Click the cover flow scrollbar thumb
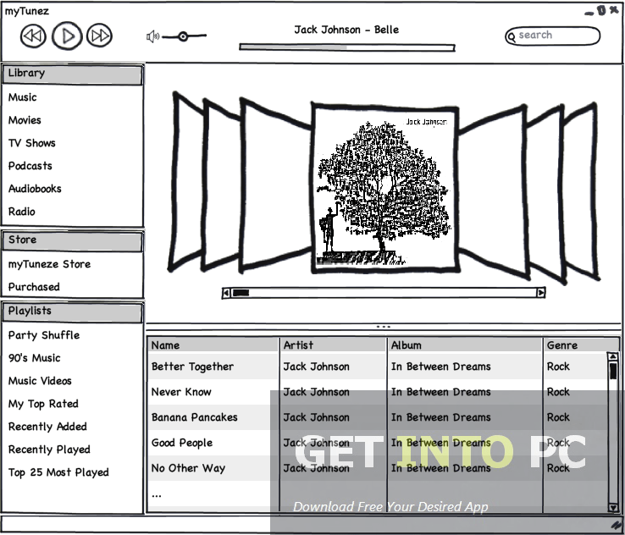Image resolution: width=625 pixels, height=535 pixels. (241, 293)
